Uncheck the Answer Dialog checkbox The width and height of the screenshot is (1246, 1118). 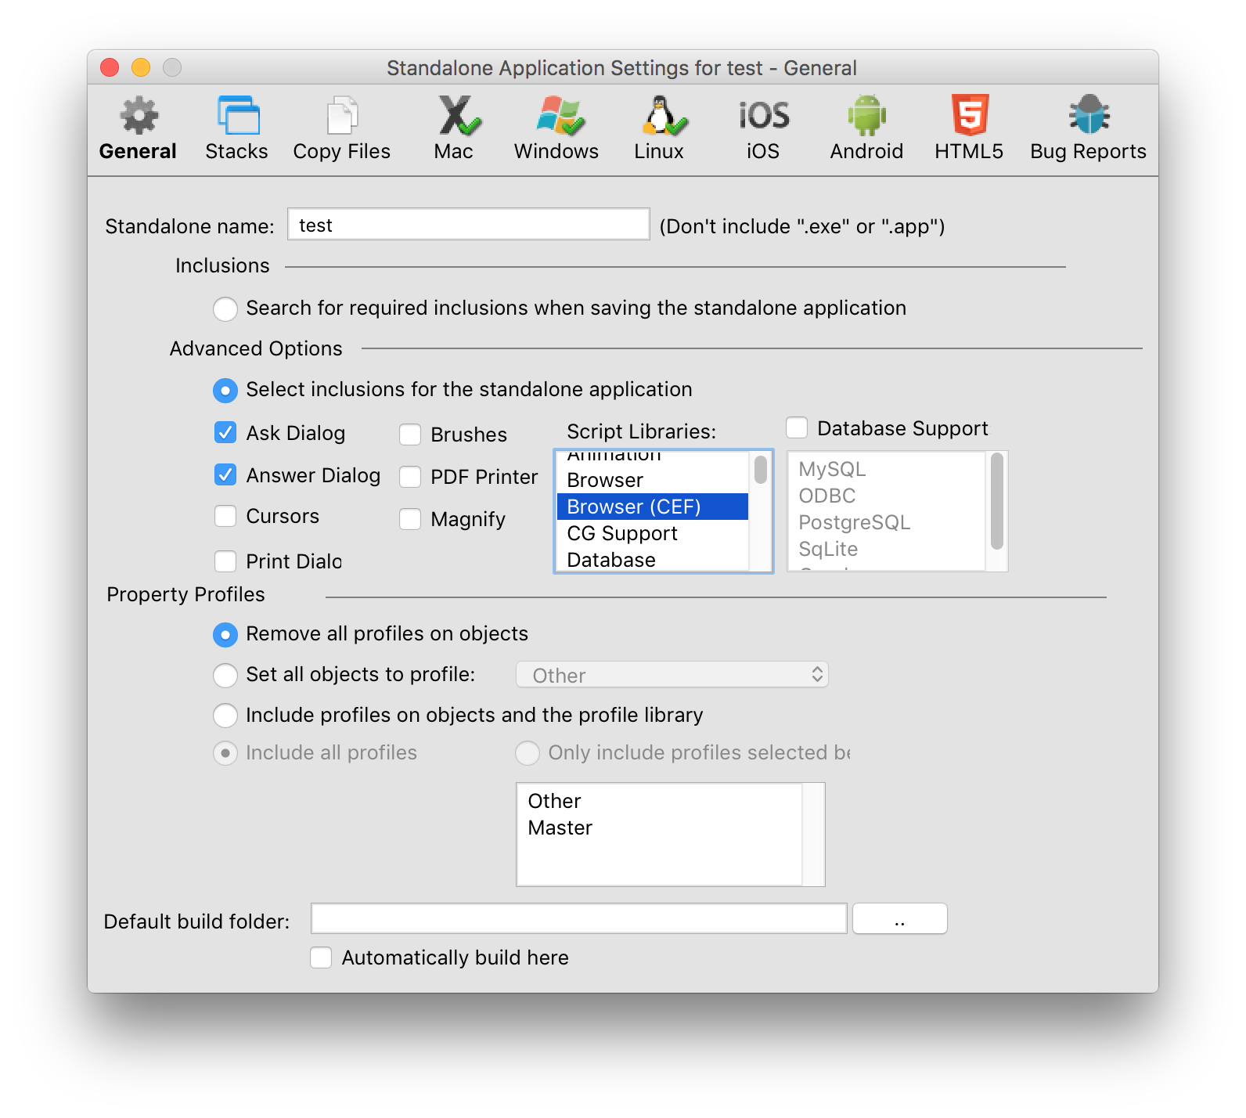[225, 474]
